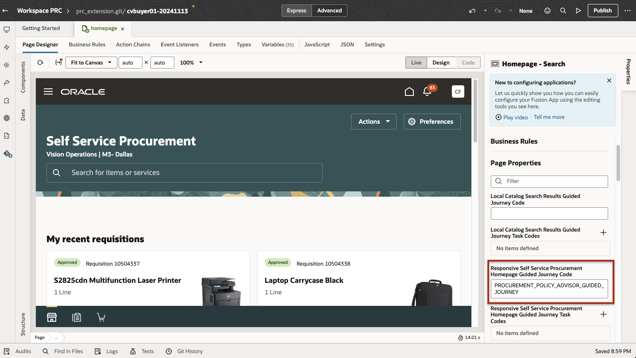Open the Settings tab
The height and width of the screenshot is (358, 636).
pos(375,45)
